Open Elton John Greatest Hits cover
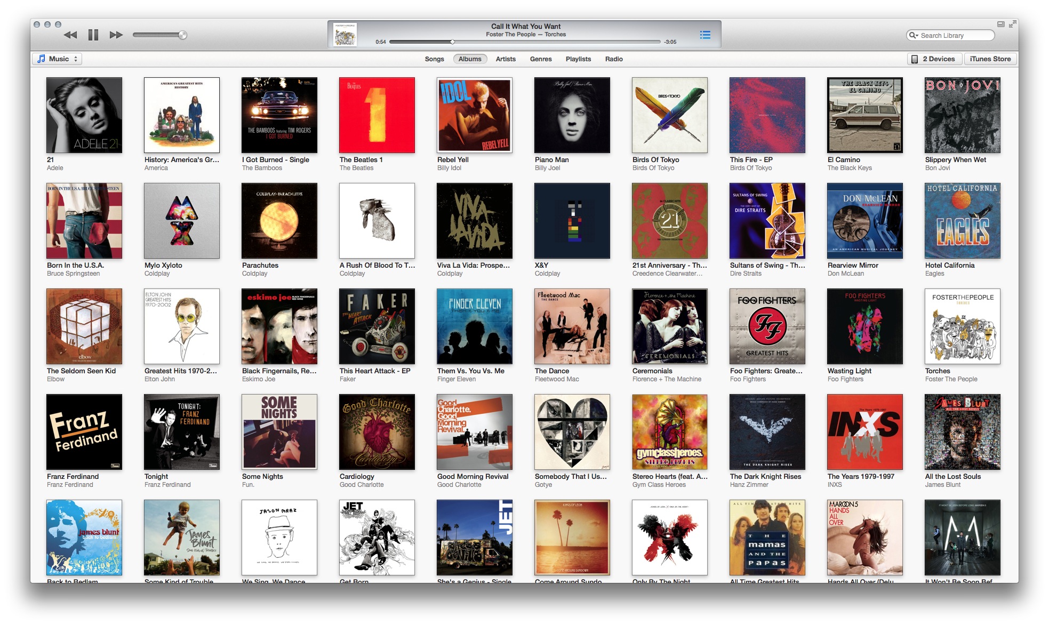Screen dimensions: 1049x625 click(182, 326)
